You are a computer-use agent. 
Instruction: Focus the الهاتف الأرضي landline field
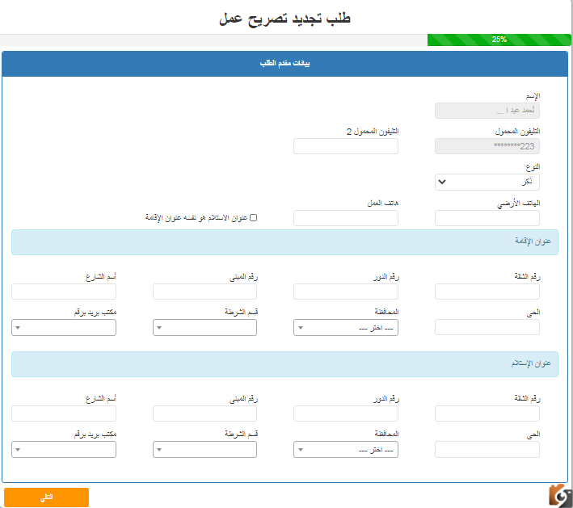[487, 218]
